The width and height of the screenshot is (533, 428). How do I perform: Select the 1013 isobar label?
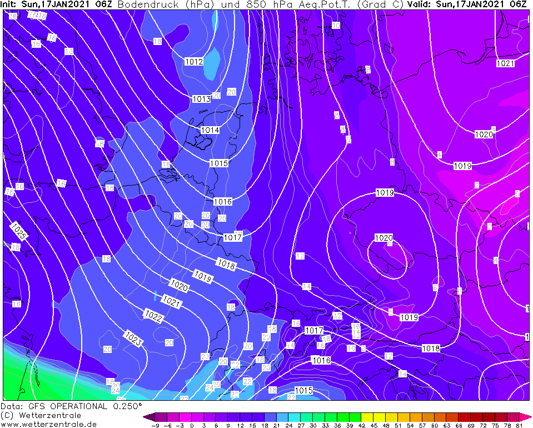point(201,99)
